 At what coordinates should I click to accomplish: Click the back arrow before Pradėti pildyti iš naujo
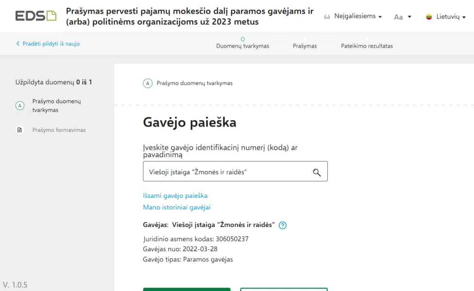coord(17,44)
